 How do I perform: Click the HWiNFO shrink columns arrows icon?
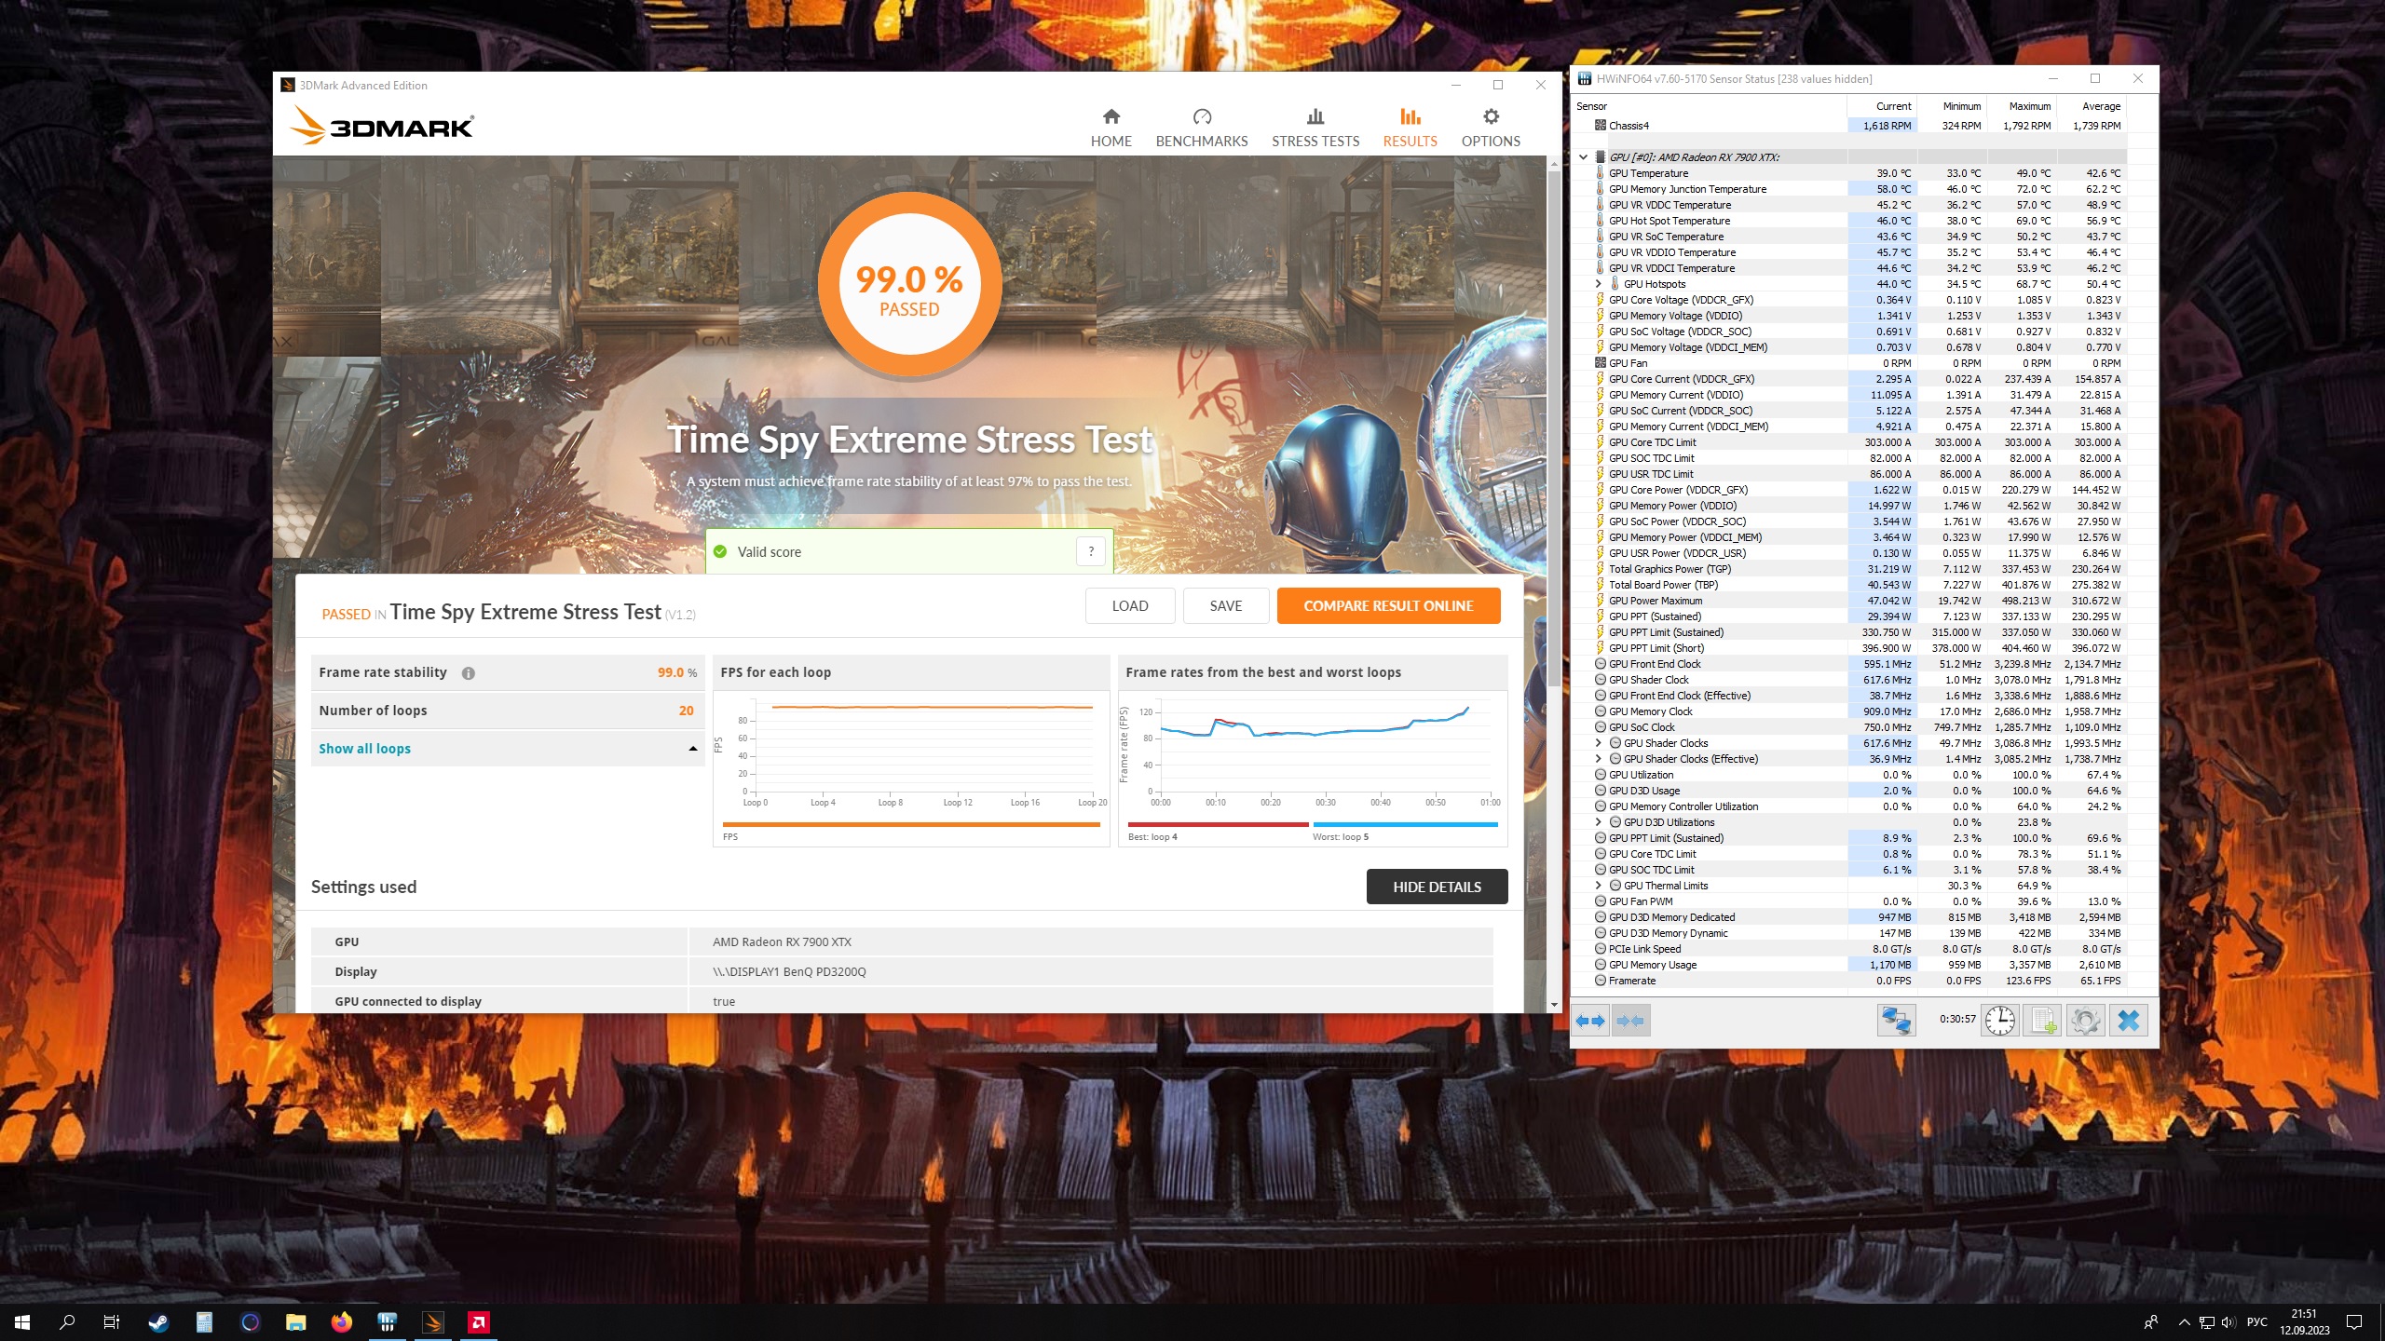coord(1630,1021)
